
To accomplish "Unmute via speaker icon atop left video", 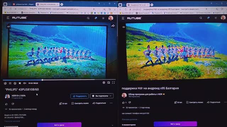I will 9,27.
